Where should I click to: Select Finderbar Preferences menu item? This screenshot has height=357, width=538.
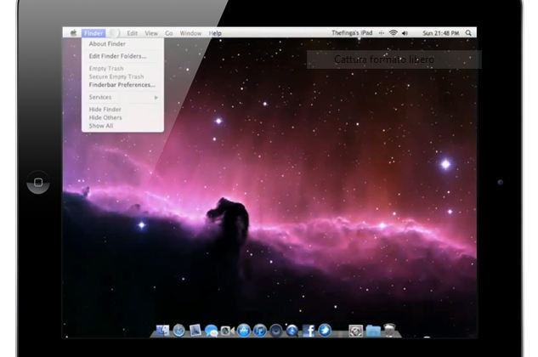(122, 85)
